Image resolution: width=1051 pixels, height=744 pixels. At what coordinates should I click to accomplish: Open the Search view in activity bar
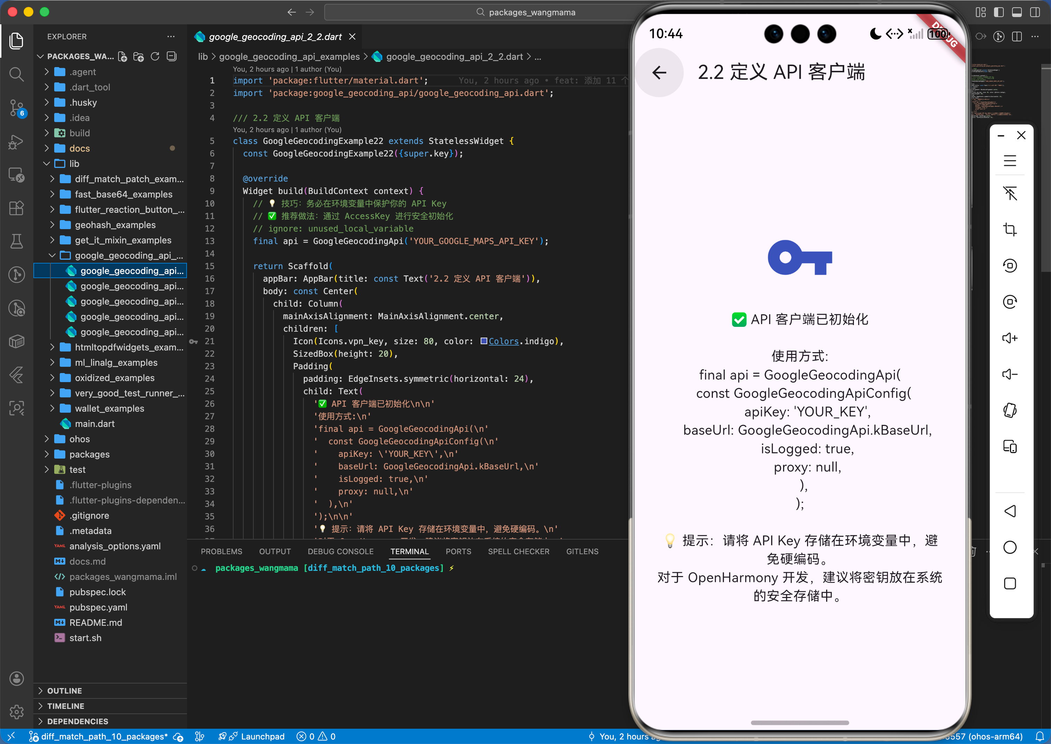click(16, 74)
